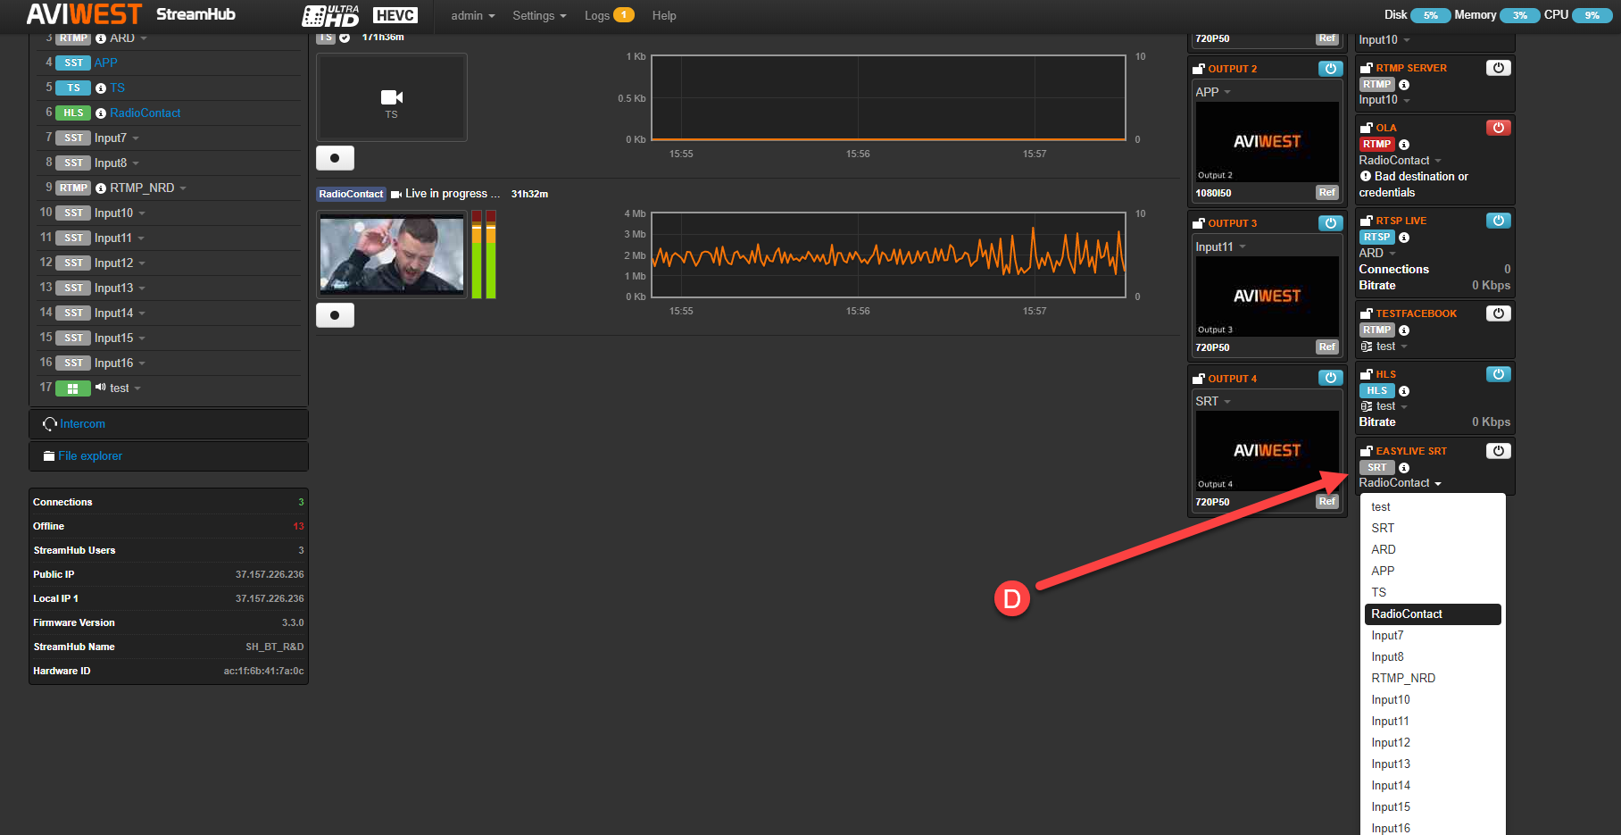Click info icon next to RTSP badge

click(1404, 238)
